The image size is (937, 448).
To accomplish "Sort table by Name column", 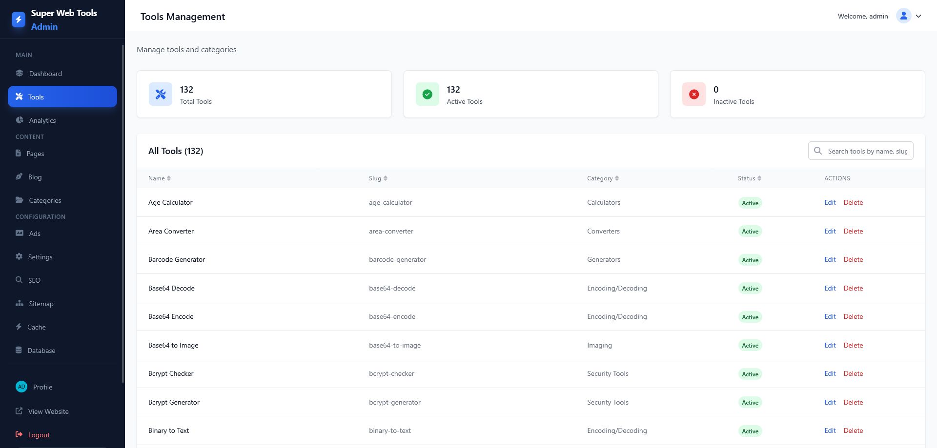I will [160, 178].
